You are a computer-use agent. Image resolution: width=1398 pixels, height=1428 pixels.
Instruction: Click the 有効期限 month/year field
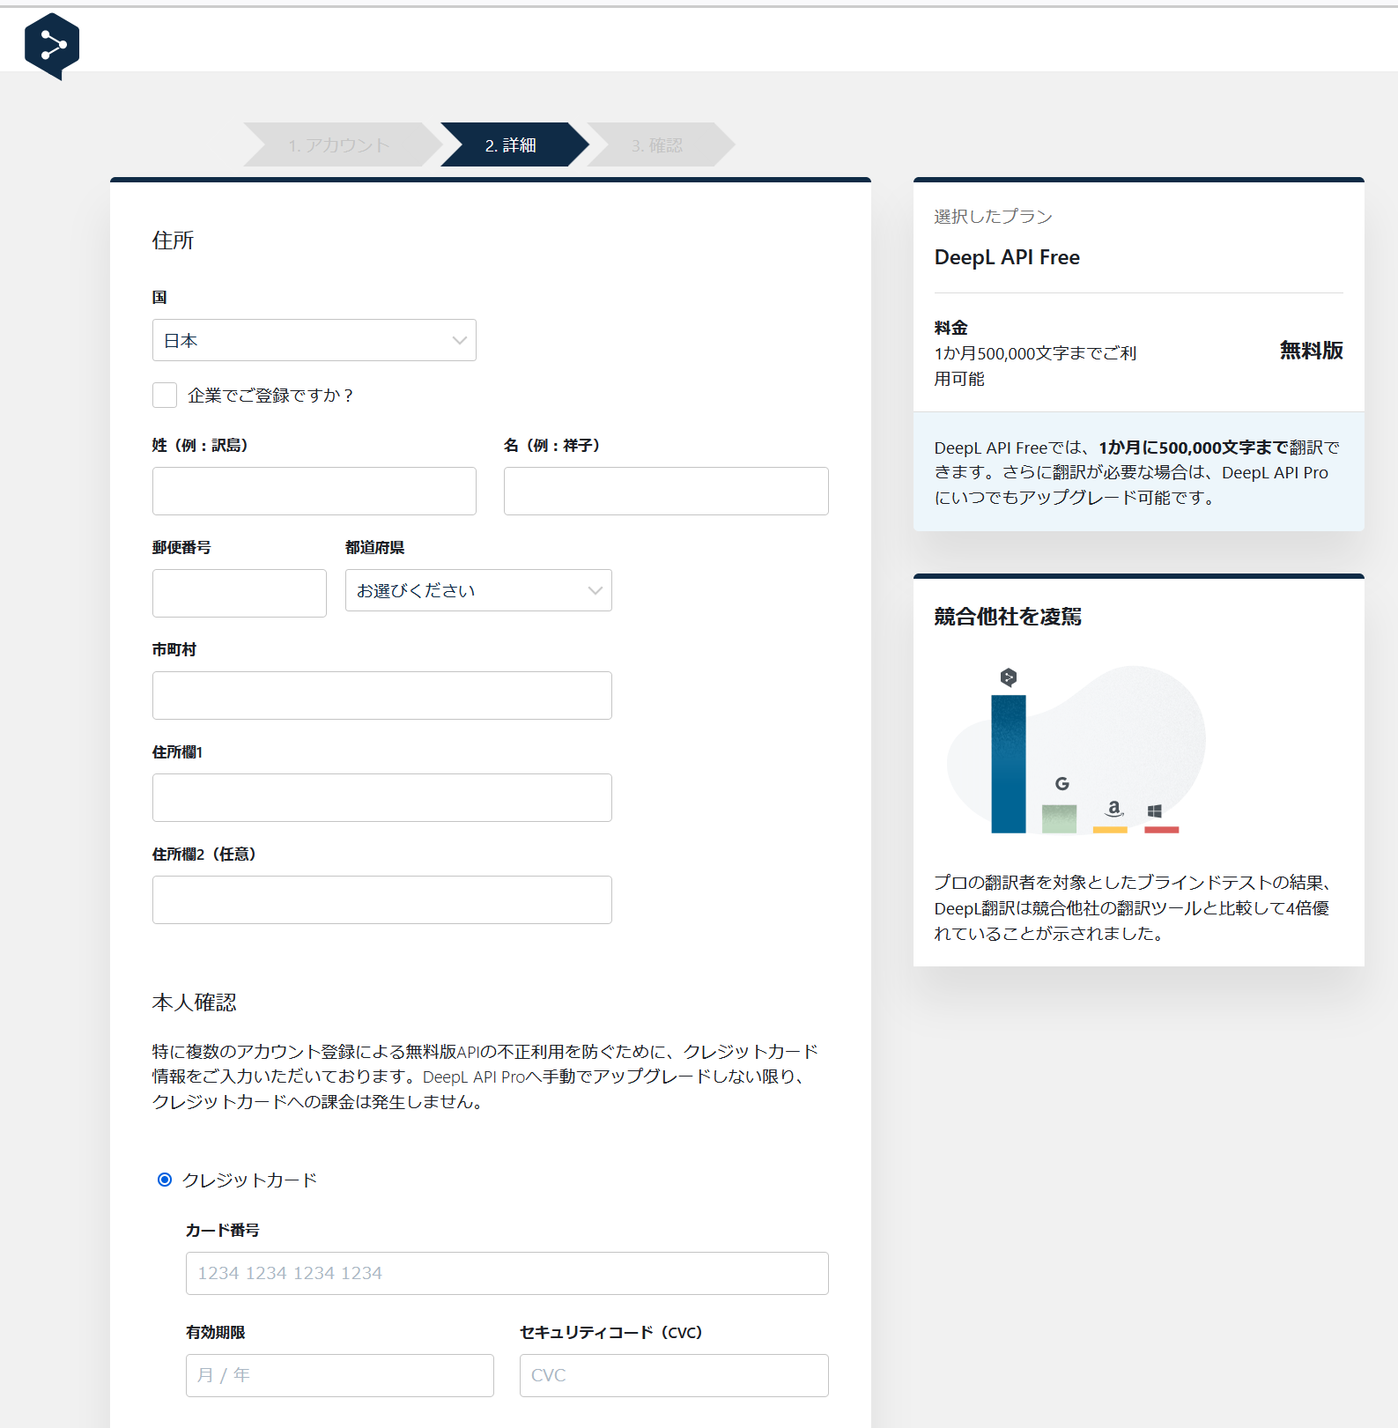[340, 1375]
